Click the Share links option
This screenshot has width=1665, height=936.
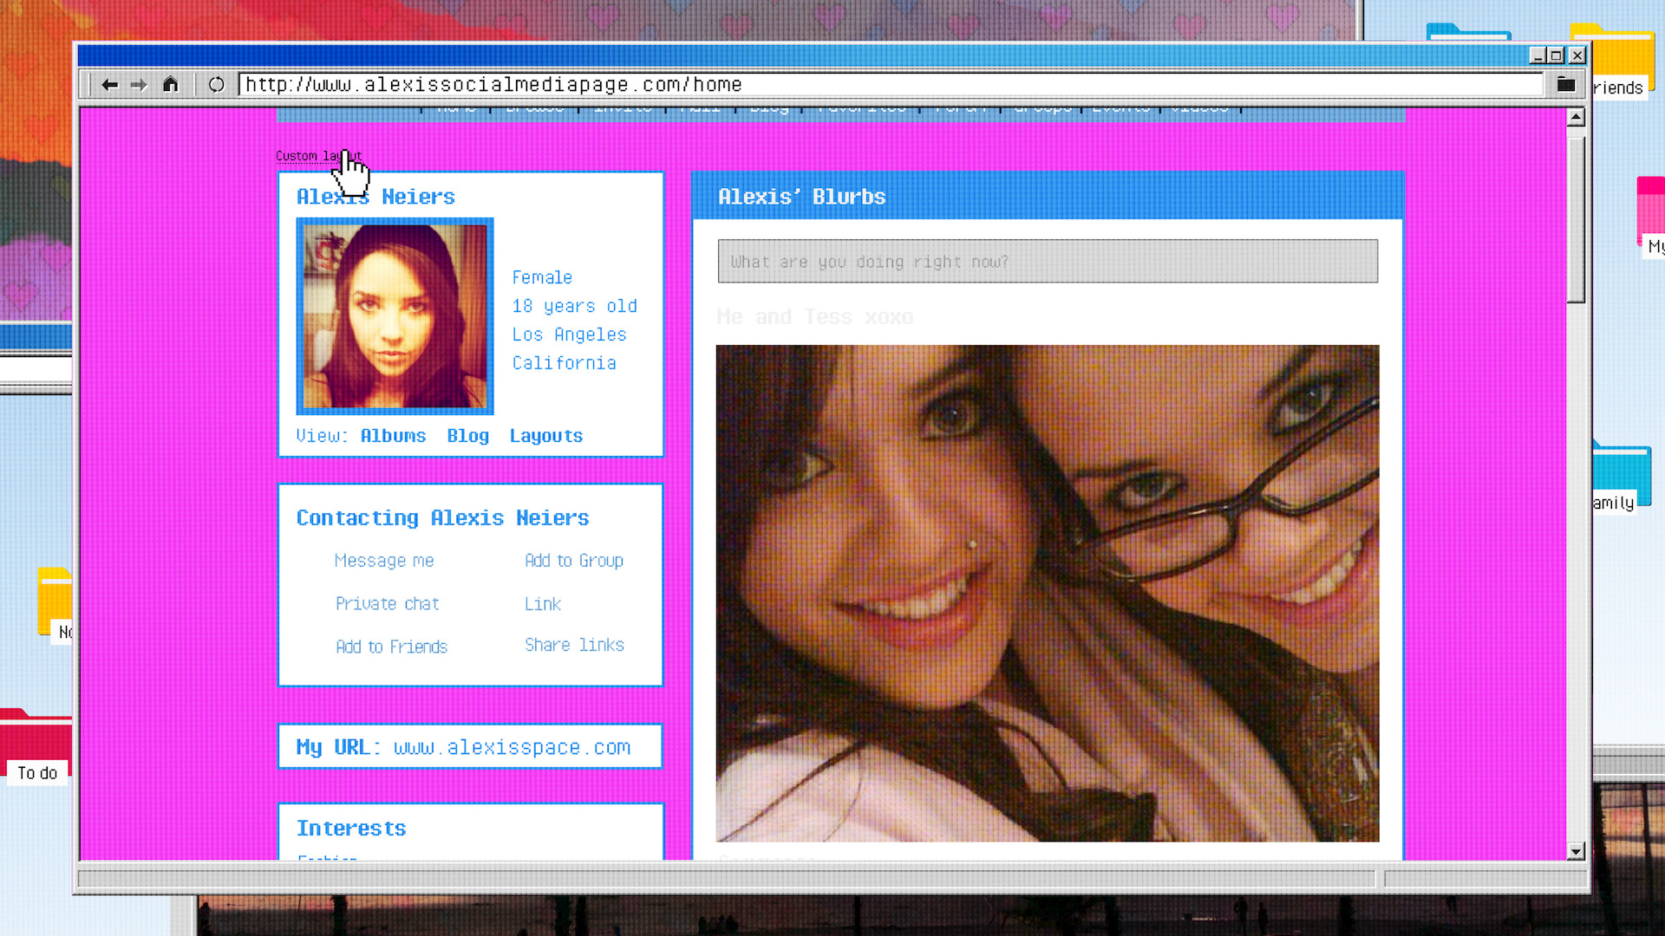tap(574, 645)
